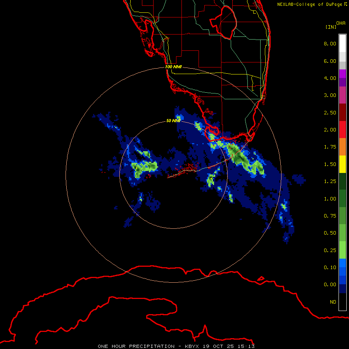Click the [IN] units label
Viewport: 349px width, 349px height.
[331, 27]
